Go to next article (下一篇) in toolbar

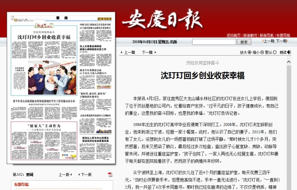[x=147, y=53]
